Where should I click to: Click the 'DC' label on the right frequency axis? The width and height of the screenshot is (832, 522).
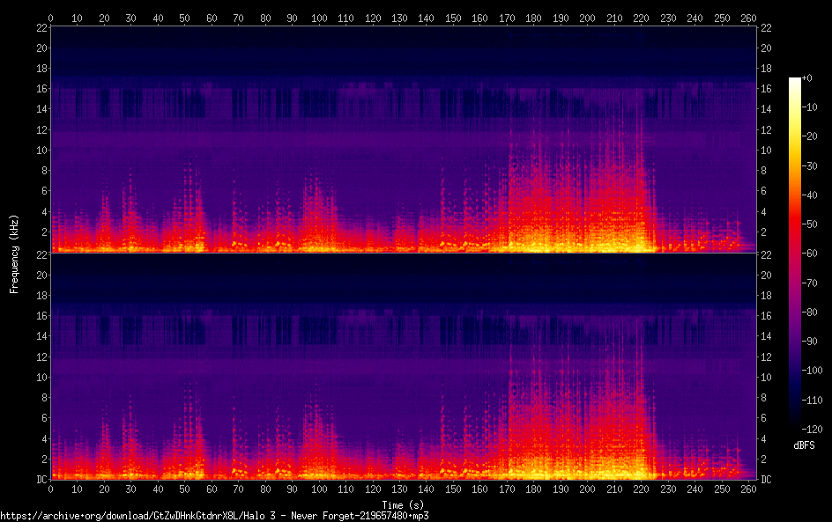[x=766, y=479]
